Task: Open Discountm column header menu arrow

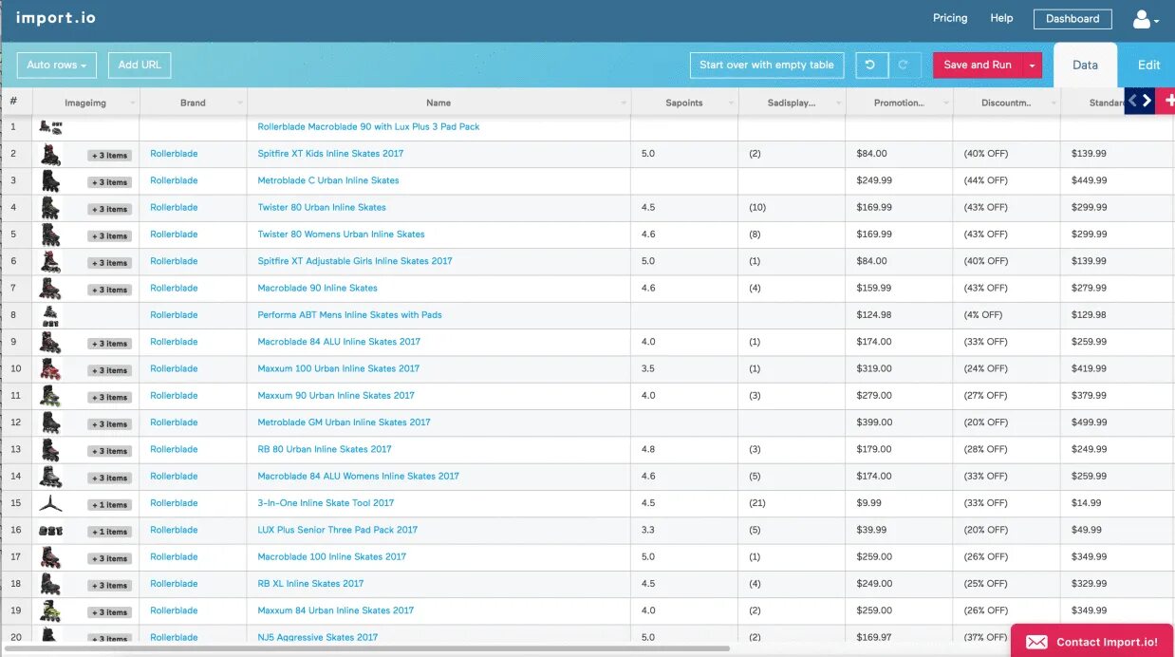Action: pyautogui.click(x=1053, y=103)
